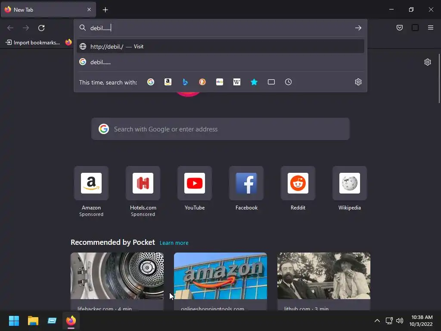This screenshot has height=331, width=441.
Task: Choose Google search suggestion debil......
Action: pos(220,62)
